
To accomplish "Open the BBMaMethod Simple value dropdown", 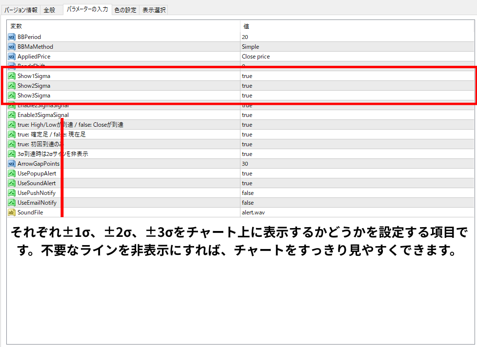I will click(251, 47).
